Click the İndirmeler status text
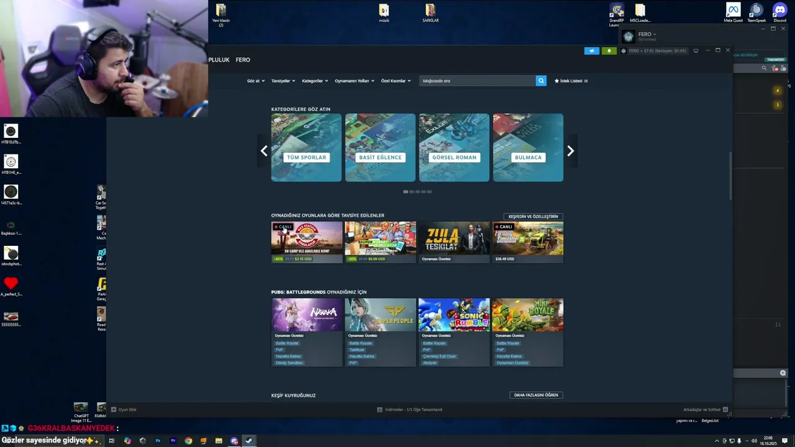 coord(414,410)
